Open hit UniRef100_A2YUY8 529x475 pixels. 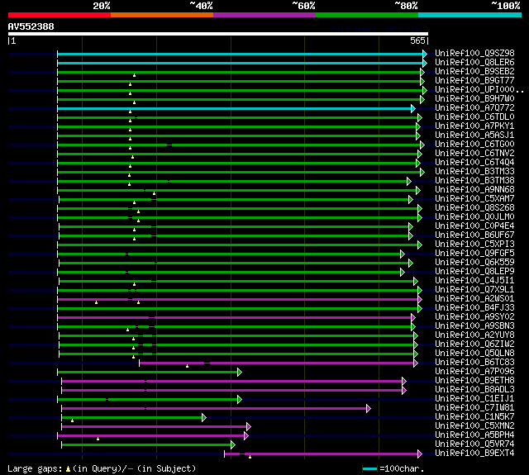(x=474, y=335)
